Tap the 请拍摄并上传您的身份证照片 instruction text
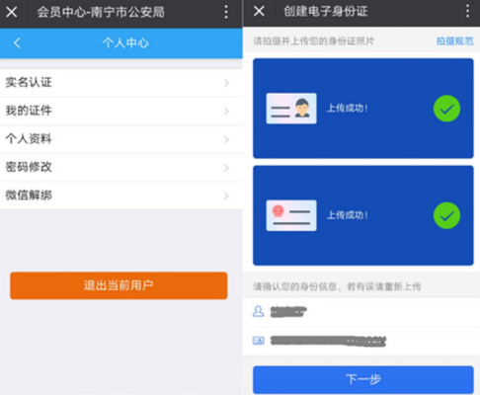The width and height of the screenshot is (480, 395). click(x=314, y=41)
